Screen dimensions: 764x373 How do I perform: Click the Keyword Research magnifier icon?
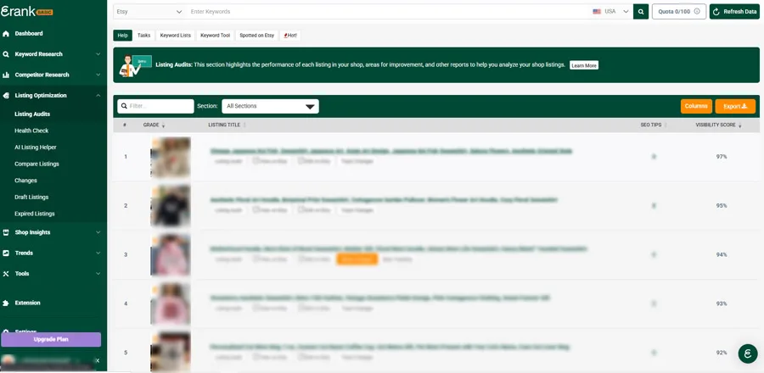(6, 54)
